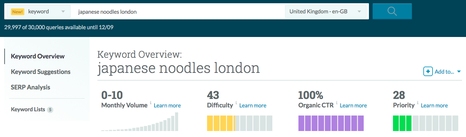Viewport: 466px width, 137px height.
Task: Go to SERP Analysis in sidebar
Action: click(x=31, y=87)
